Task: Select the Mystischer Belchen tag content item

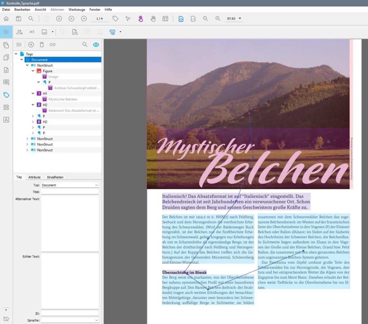Action: coord(63,99)
